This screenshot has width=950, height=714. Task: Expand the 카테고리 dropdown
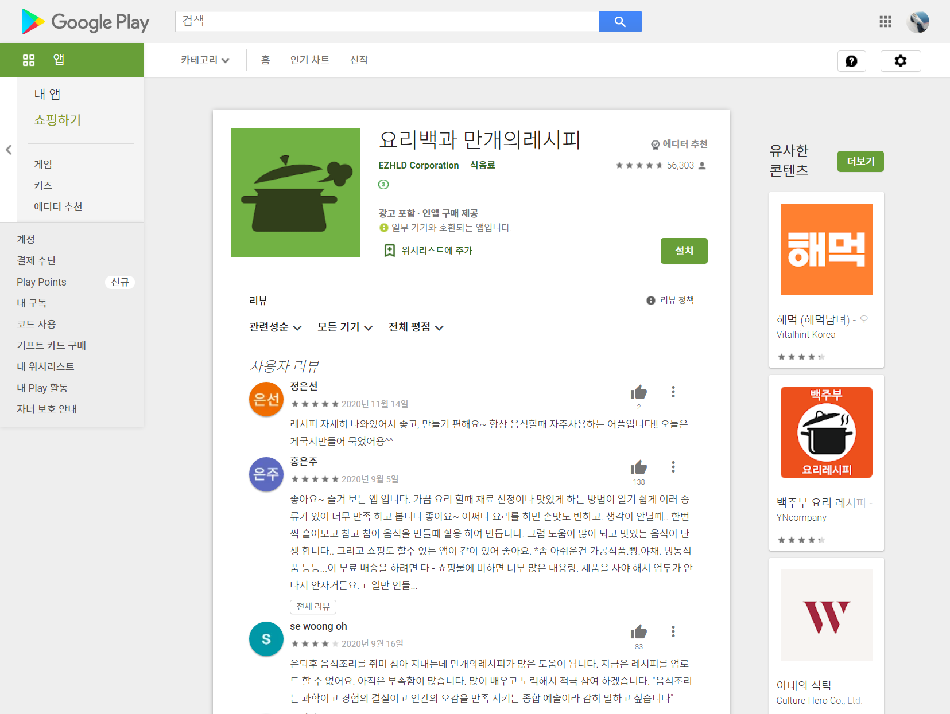point(205,60)
